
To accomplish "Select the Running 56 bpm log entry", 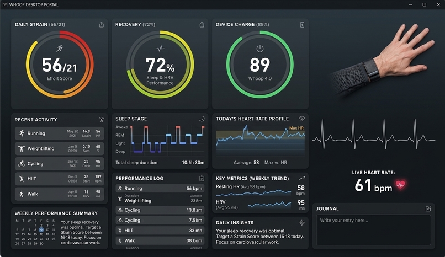I will click(160, 188).
